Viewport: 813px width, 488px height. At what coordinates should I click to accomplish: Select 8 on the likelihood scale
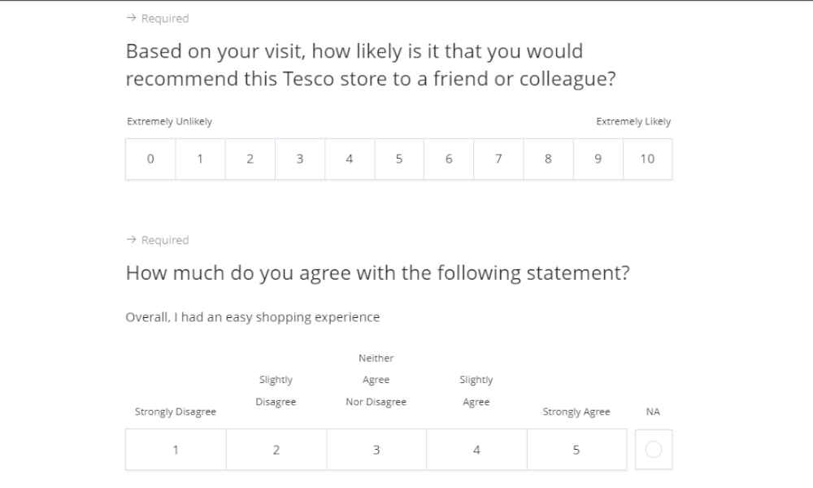[548, 159]
